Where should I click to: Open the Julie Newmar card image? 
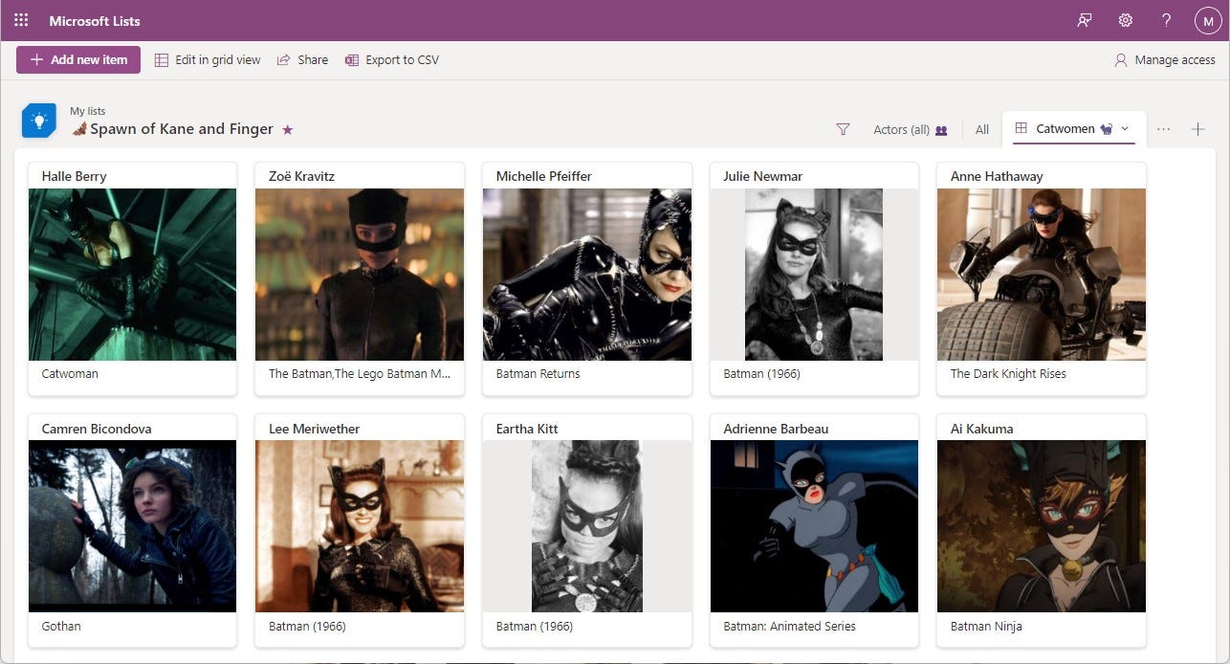[814, 275]
